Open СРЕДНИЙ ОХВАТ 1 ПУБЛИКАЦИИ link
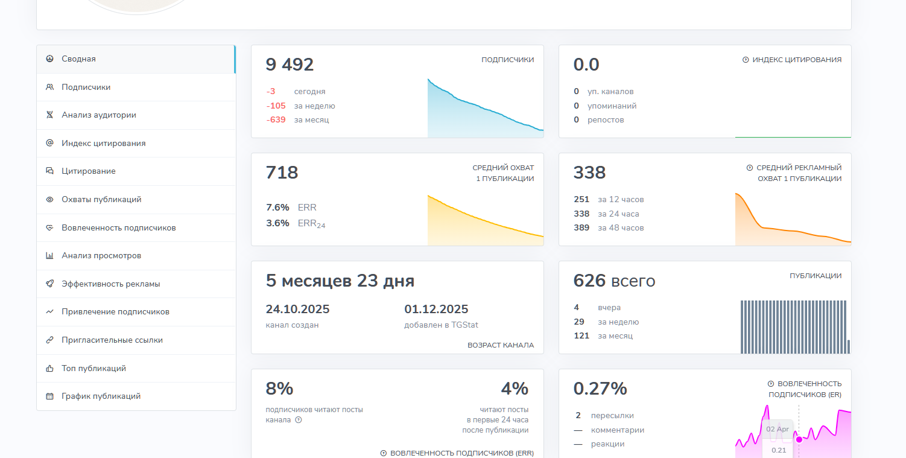This screenshot has height=458, width=906. (x=503, y=173)
